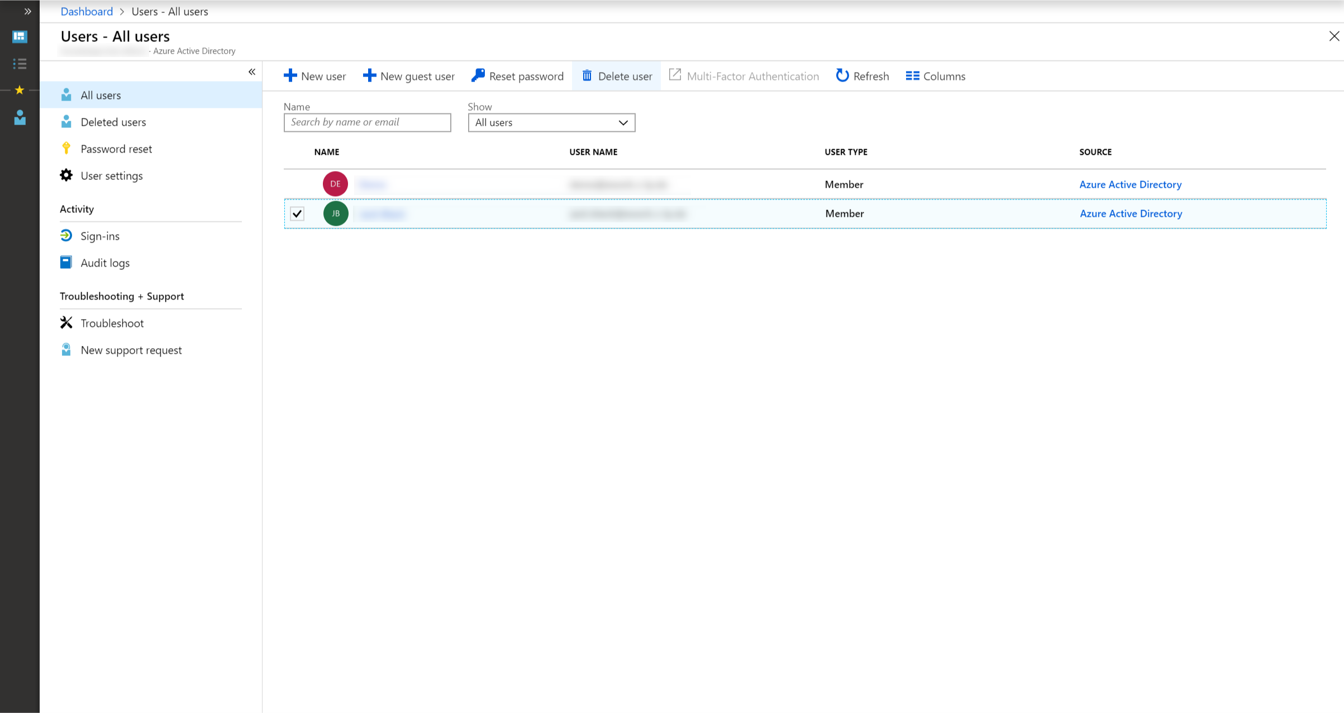The image size is (1344, 713).
Task: Toggle All users checkbox in header
Action: click(298, 152)
